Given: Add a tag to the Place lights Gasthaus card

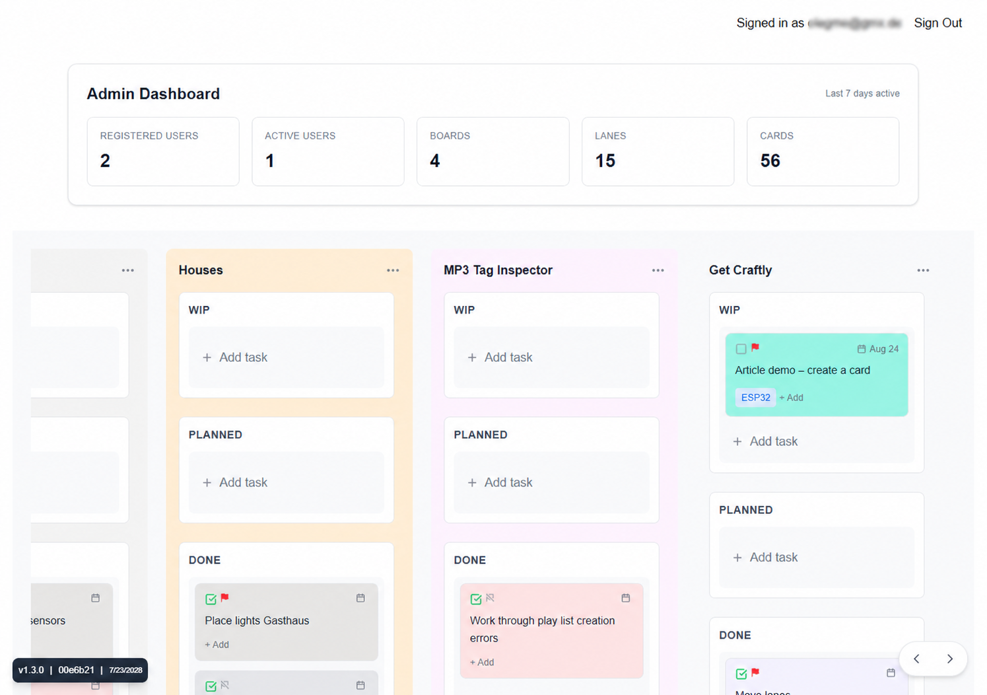Looking at the screenshot, I should tap(217, 645).
